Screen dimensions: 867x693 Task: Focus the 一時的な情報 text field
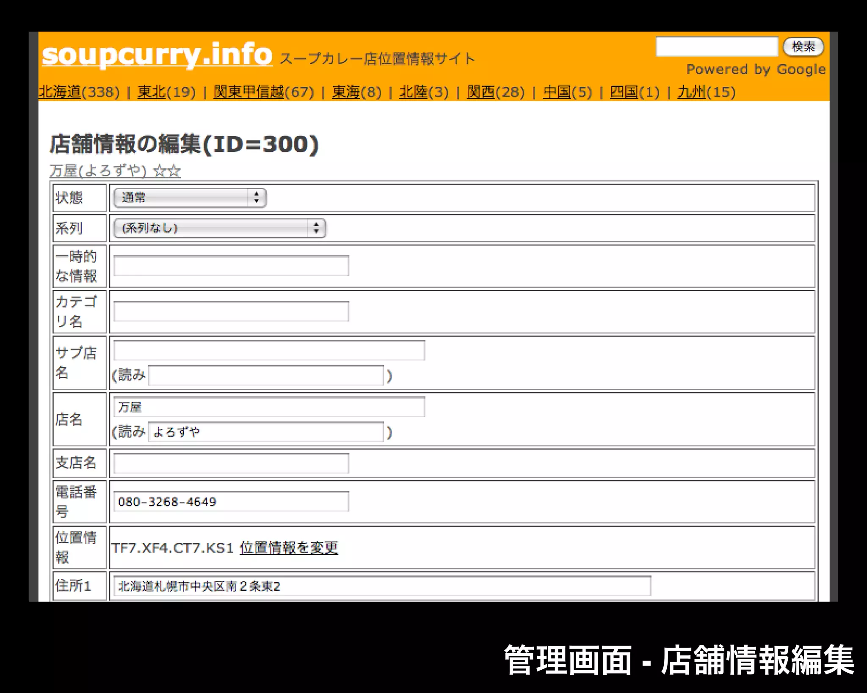231,266
